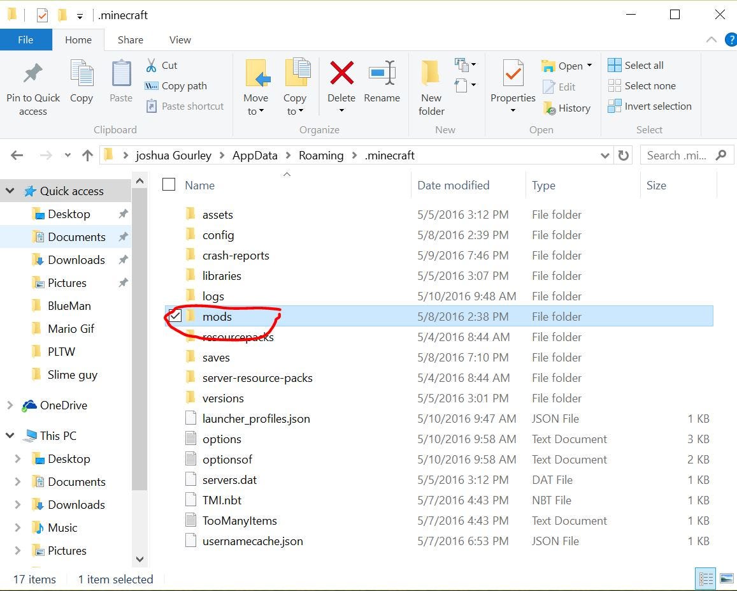Click the navigation pane scroll up arrow

point(140,181)
